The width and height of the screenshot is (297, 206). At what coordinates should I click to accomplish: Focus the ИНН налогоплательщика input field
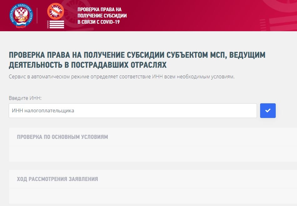[133, 111]
